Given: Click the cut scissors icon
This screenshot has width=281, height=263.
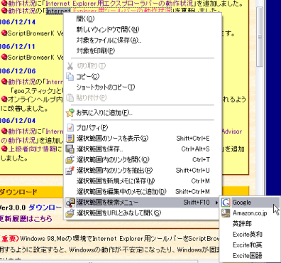Looking at the screenshot, I should click(70, 66).
